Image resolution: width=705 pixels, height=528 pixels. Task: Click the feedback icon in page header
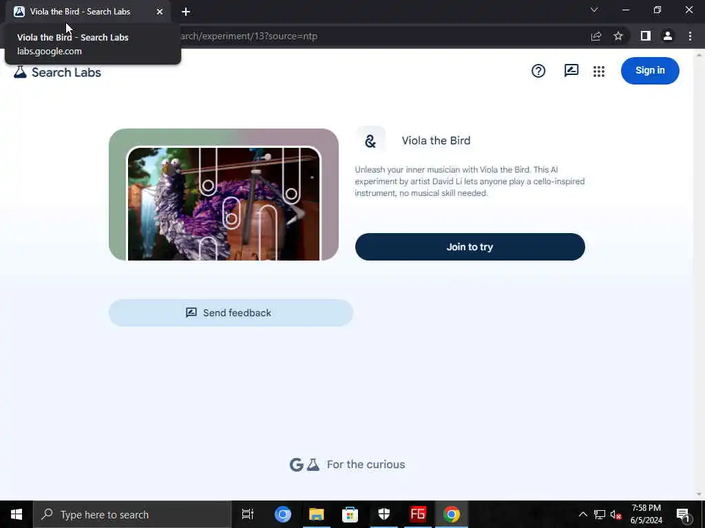click(571, 71)
